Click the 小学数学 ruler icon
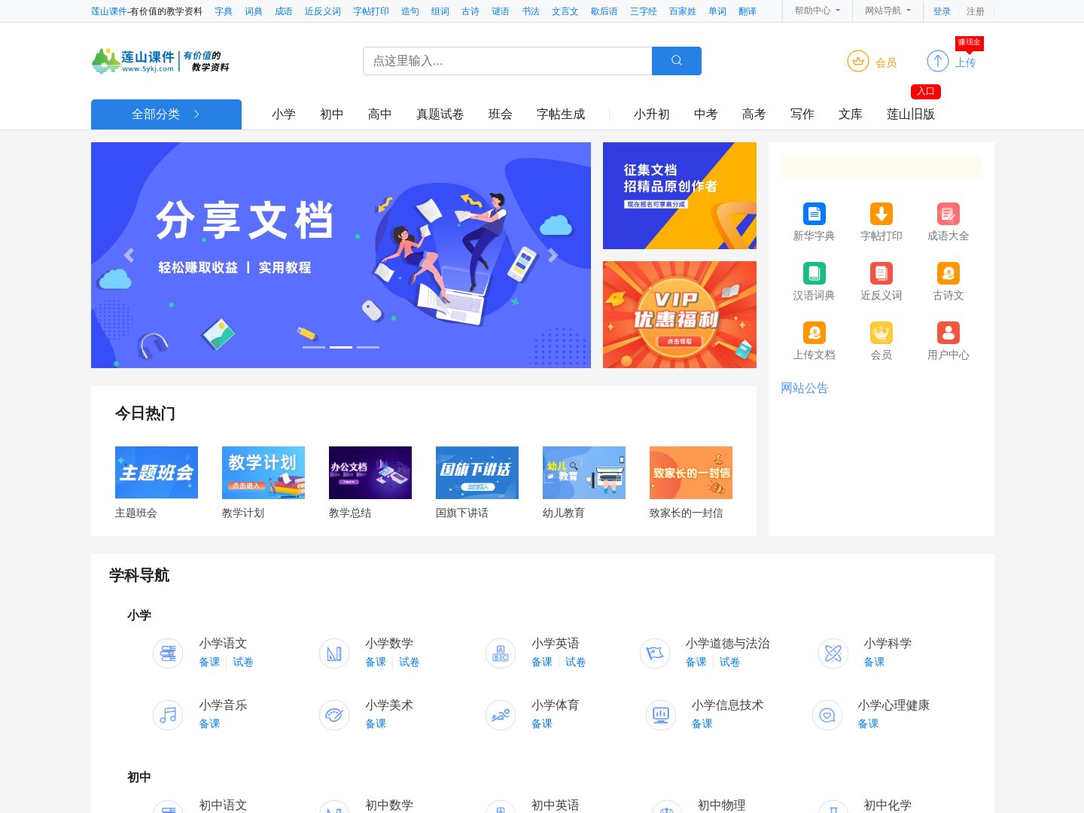The height and width of the screenshot is (813, 1084). tap(334, 653)
